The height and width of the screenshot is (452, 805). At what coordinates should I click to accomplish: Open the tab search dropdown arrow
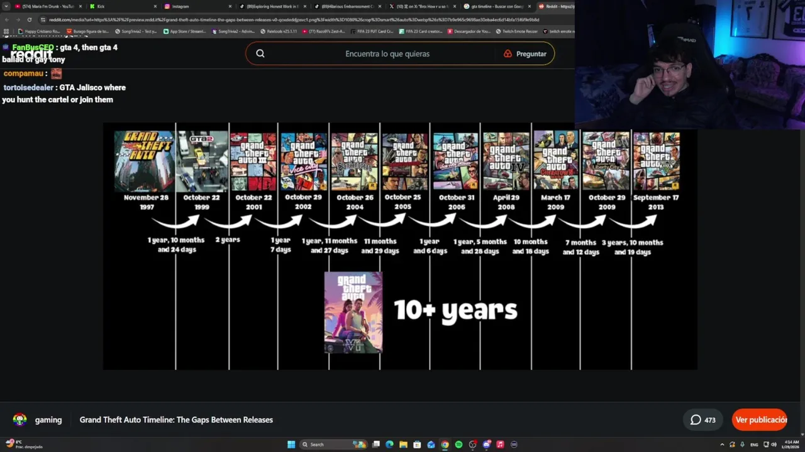[x=6, y=6]
